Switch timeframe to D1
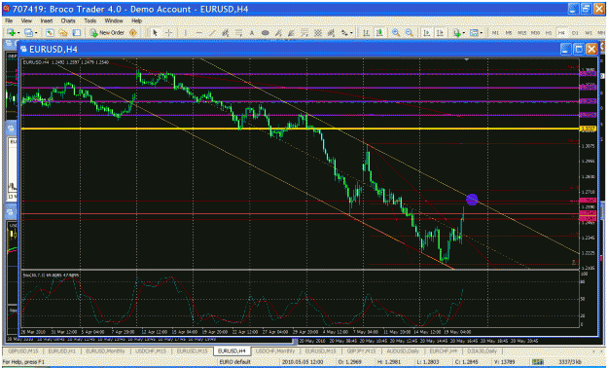The image size is (608, 368). 575,33
